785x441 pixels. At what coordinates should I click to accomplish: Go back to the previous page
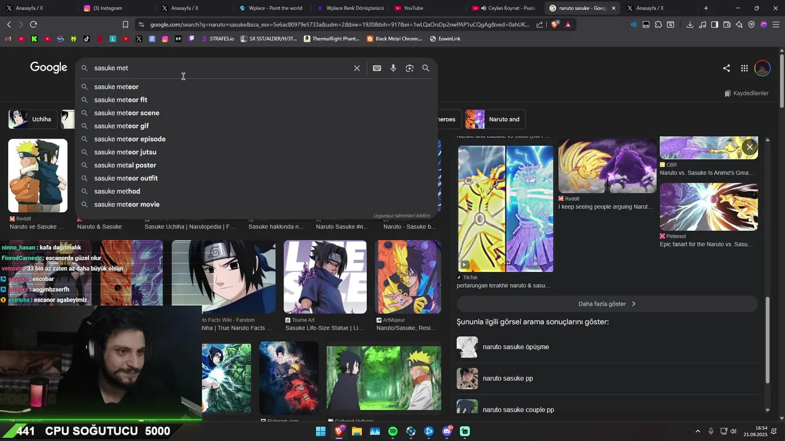[9, 24]
